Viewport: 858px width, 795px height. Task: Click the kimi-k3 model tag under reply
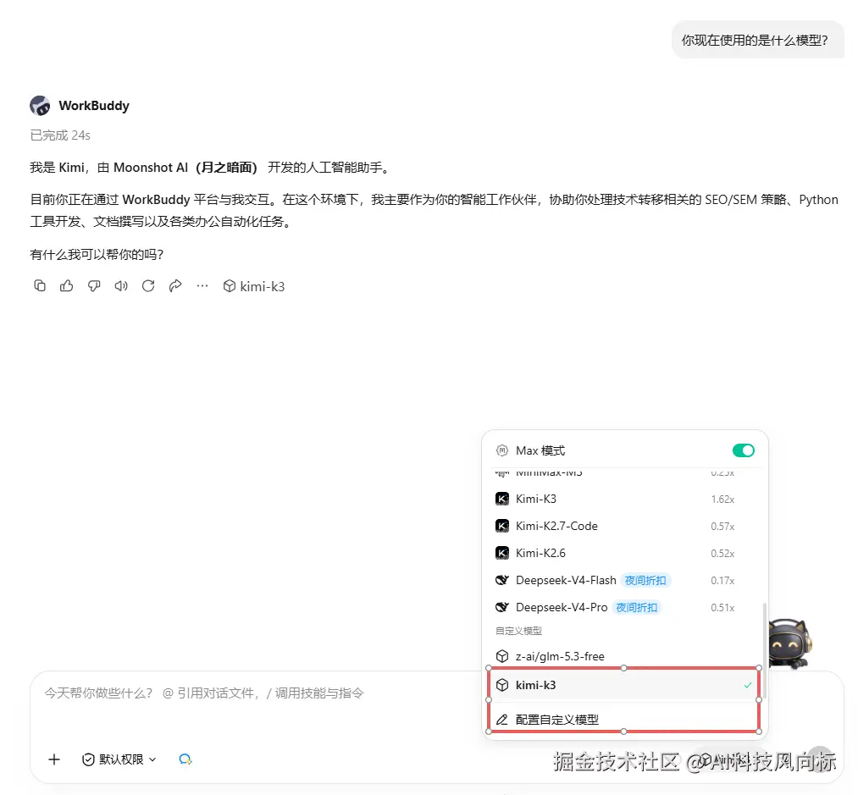click(x=254, y=286)
